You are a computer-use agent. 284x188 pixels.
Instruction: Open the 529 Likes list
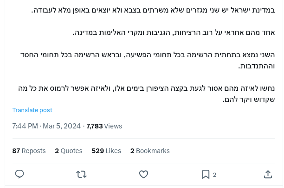click(x=106, y=151)
